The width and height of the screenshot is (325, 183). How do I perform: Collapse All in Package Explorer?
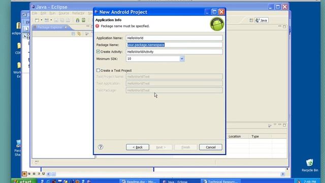pyautogui.click(x=73, y=34)
